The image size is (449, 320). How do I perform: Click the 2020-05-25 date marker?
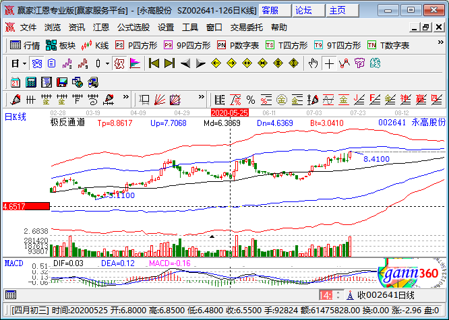230,113
